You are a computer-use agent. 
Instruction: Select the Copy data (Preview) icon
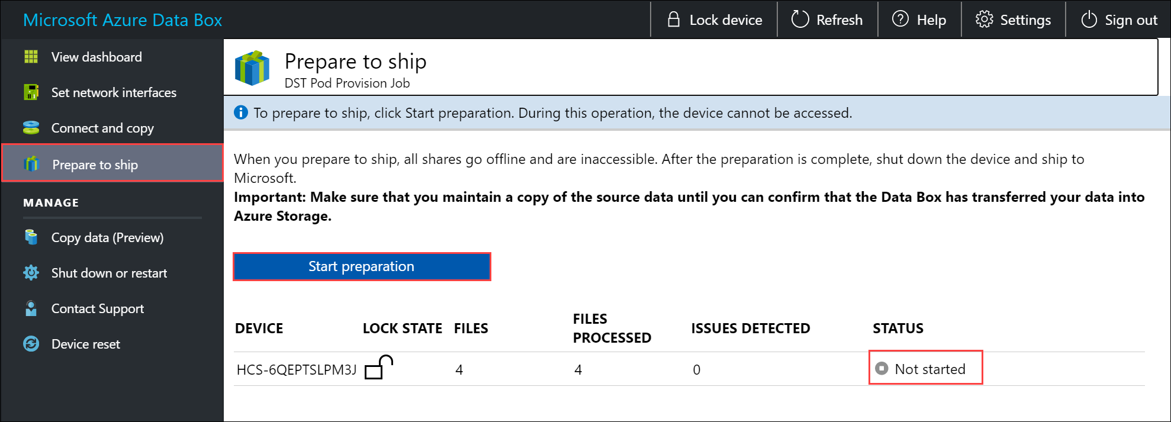[31, 237]
